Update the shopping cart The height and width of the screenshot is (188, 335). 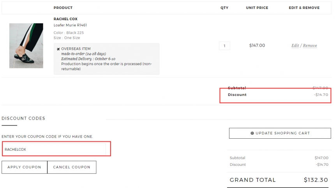[280, 133]
